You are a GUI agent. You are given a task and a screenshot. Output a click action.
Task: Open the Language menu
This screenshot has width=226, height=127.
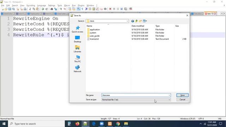[41, 6]
